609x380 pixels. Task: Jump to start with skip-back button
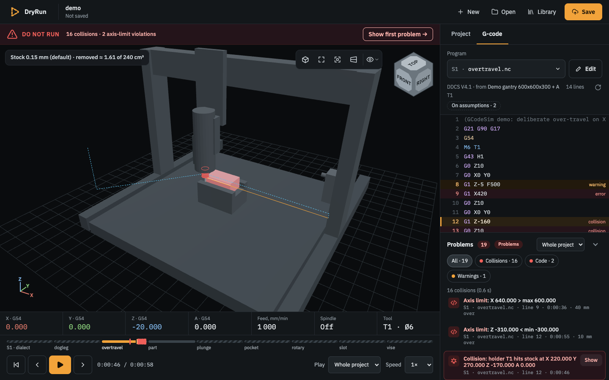click(16, 365)
